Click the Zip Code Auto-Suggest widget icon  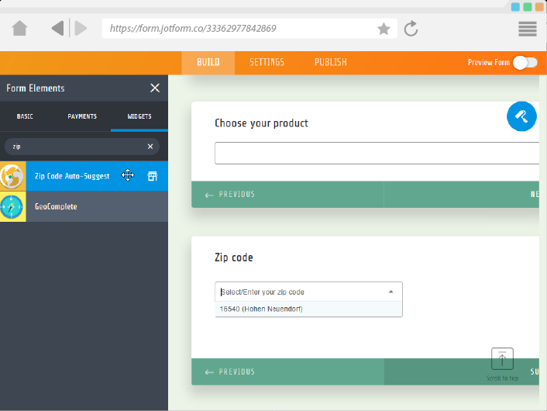(x=12, y=176)
